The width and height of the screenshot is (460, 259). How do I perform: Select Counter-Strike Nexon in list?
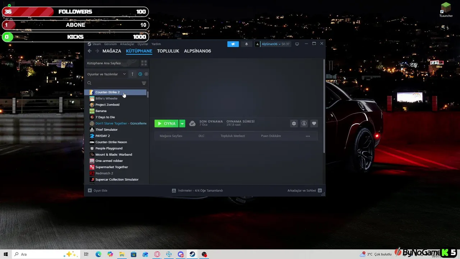pos(115,142)
